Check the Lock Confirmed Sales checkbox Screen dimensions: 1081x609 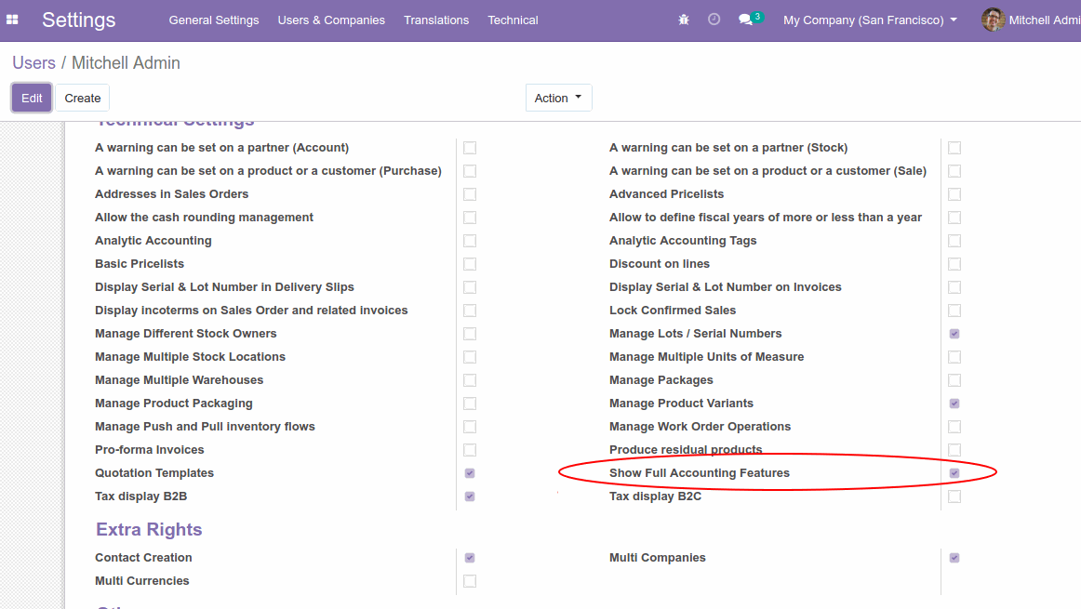[954, 311]
